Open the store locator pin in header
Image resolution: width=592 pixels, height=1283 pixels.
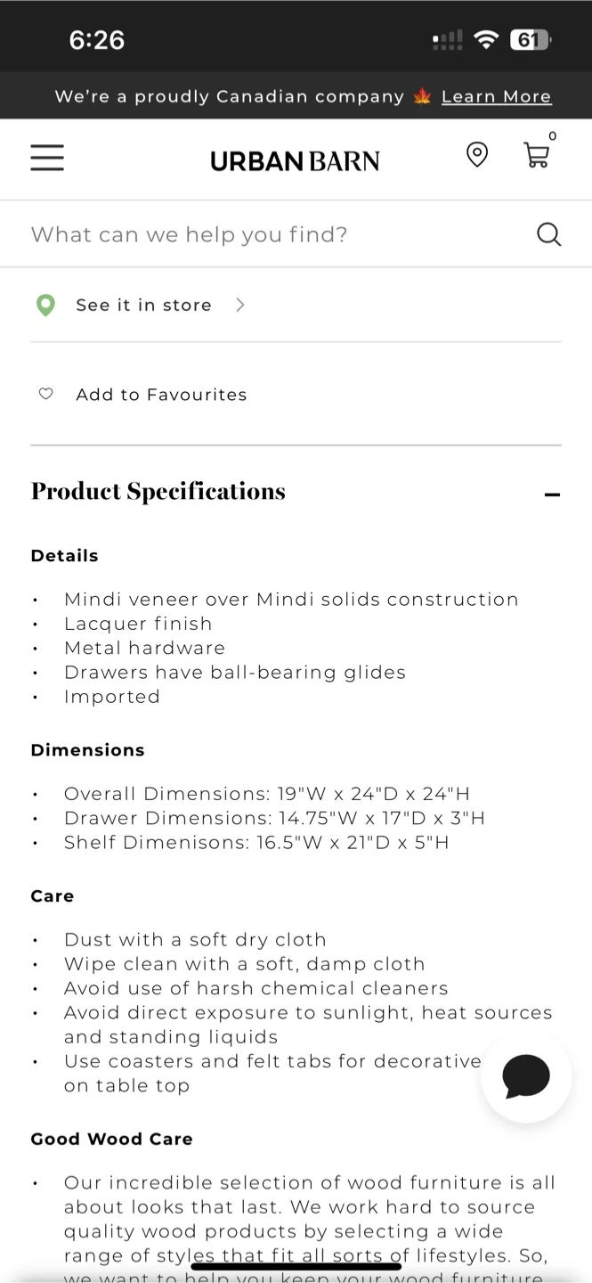point(477,154)
